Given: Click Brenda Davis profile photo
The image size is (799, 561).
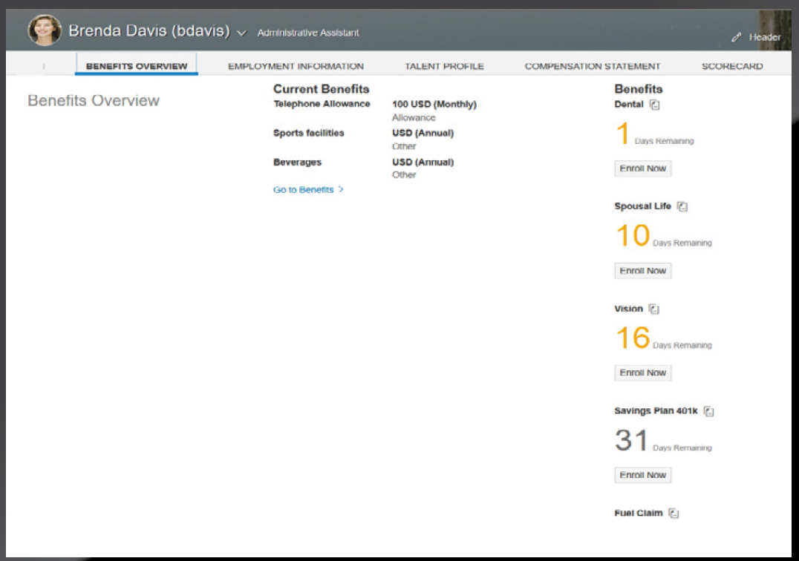Looking at the screenshot, I should coord(44,31).
